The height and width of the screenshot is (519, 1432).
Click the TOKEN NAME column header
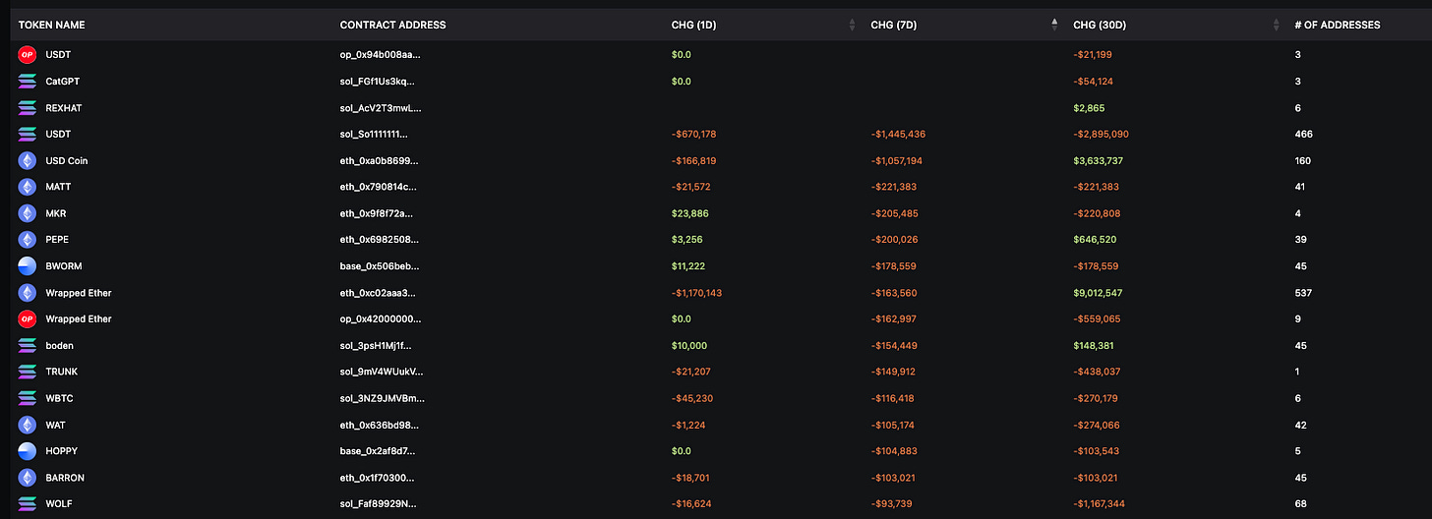pyautogui.click(x=51, y=25)
